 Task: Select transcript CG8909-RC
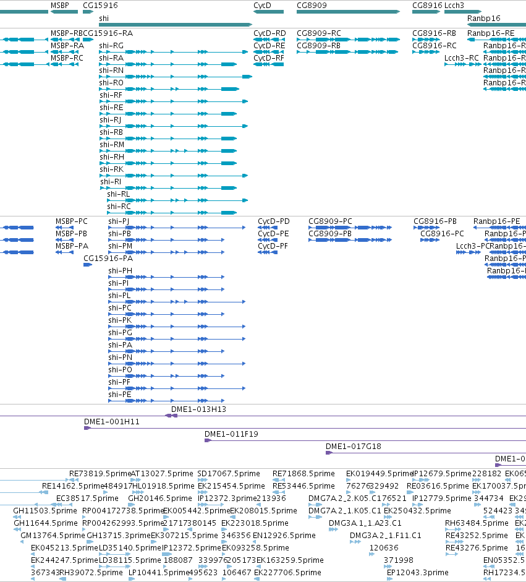click(349, 40)
